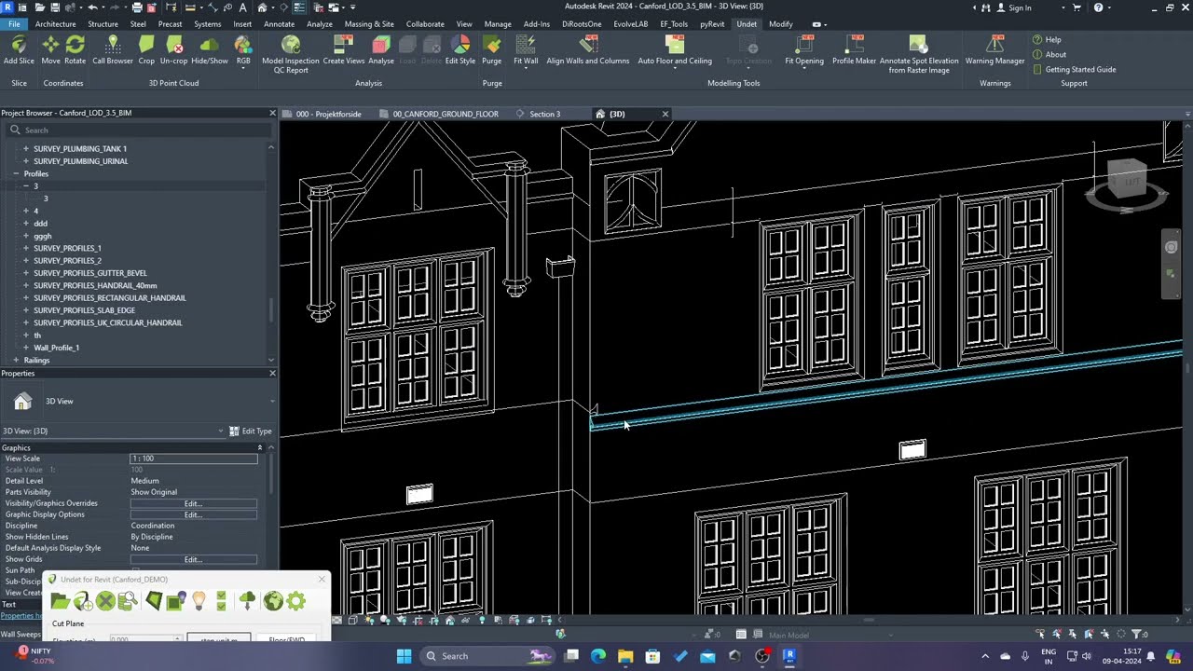Activate the point cloud Crop tool
1193x671 pixels.
(x=146, y=50)
